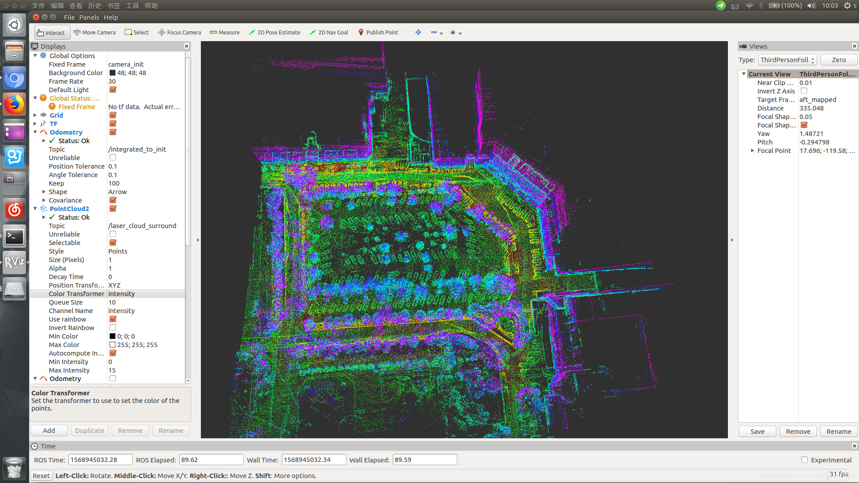Click the Min Color black swatch
This screenshot has height=483, width=859.
pyautogui.click(x=112, y=336)
